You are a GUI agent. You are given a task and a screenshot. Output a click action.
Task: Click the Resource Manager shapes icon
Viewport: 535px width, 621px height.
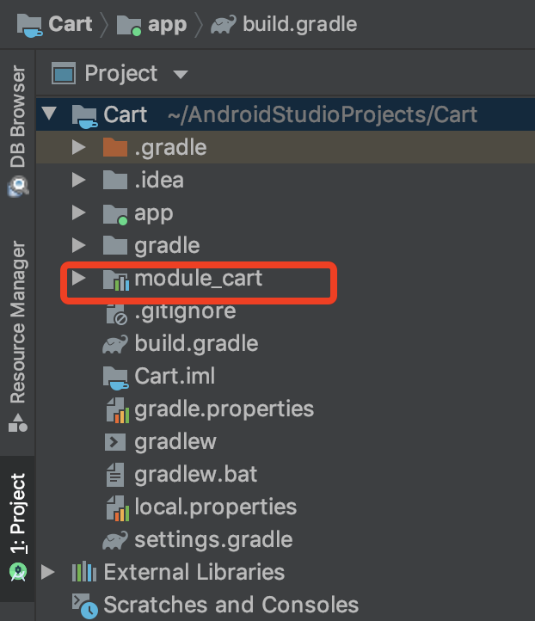coord(18,423)
